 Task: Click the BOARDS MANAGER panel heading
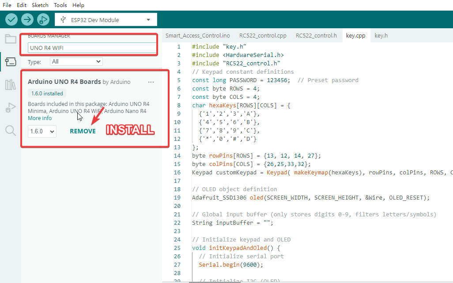coord(49,36)
